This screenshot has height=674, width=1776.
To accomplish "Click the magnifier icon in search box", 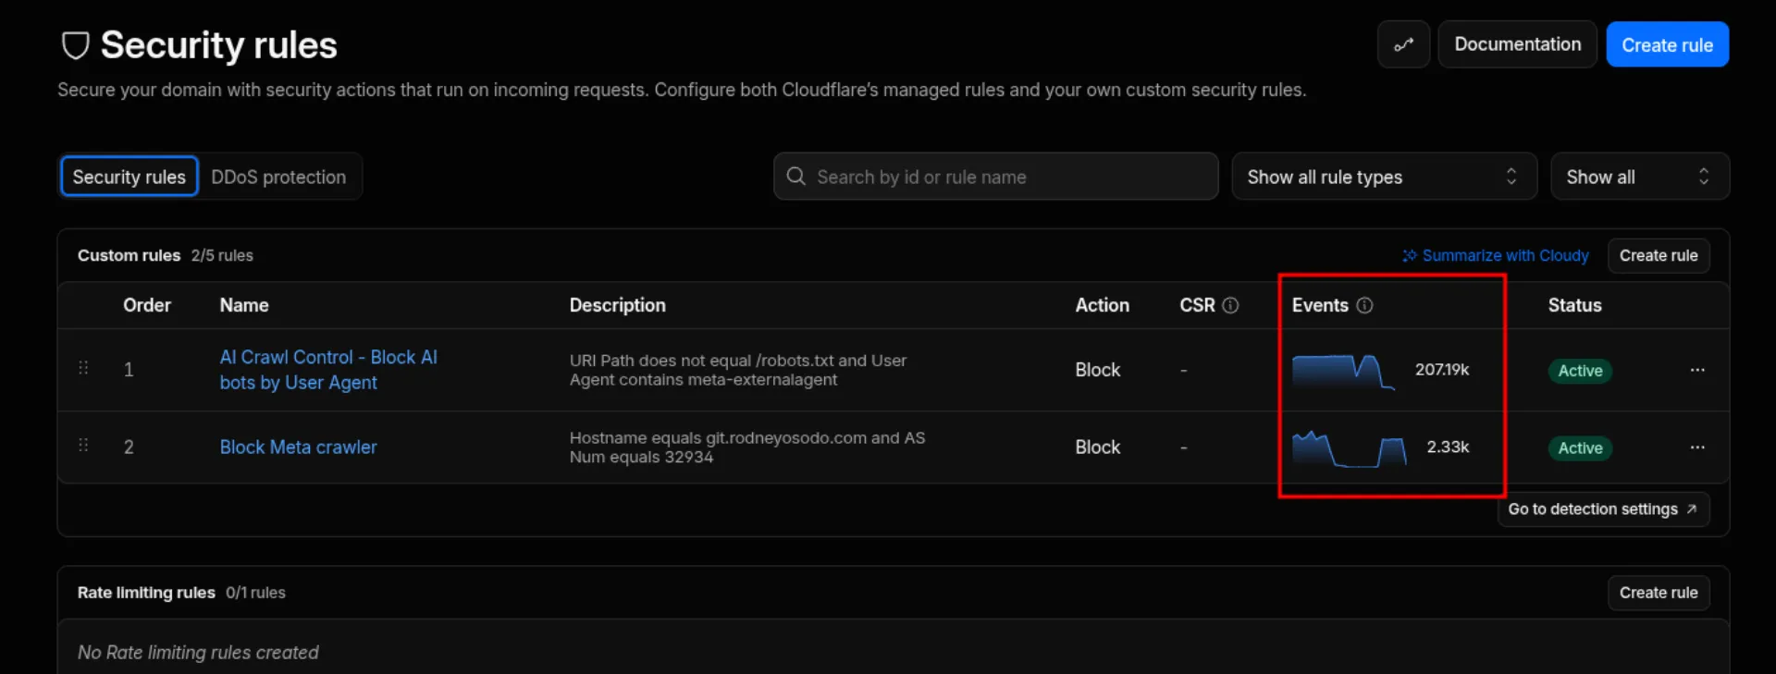I will click(x=795, y=176).
